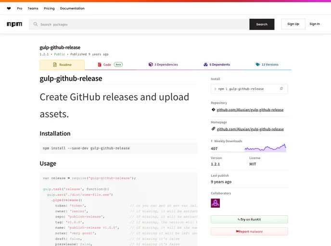Image resolution: width=331 pixels, height=246 pixels.
Task: Copy the install command with copy icon
Action: click(x=281, y=88)
